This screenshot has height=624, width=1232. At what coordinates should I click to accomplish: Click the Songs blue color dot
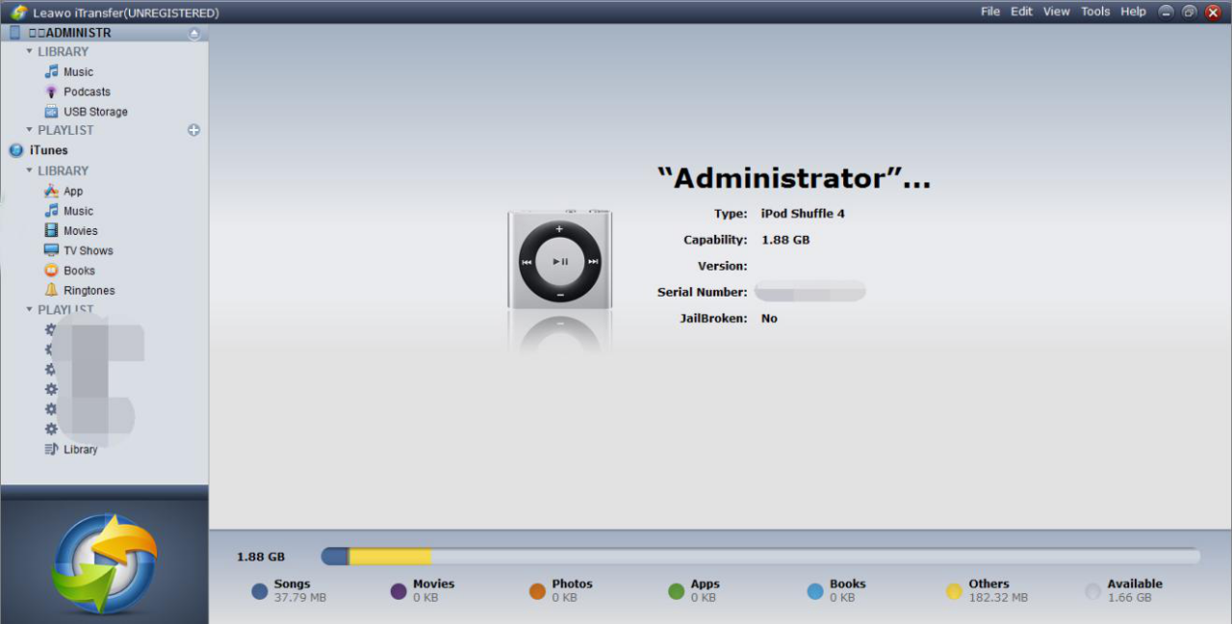260,591
